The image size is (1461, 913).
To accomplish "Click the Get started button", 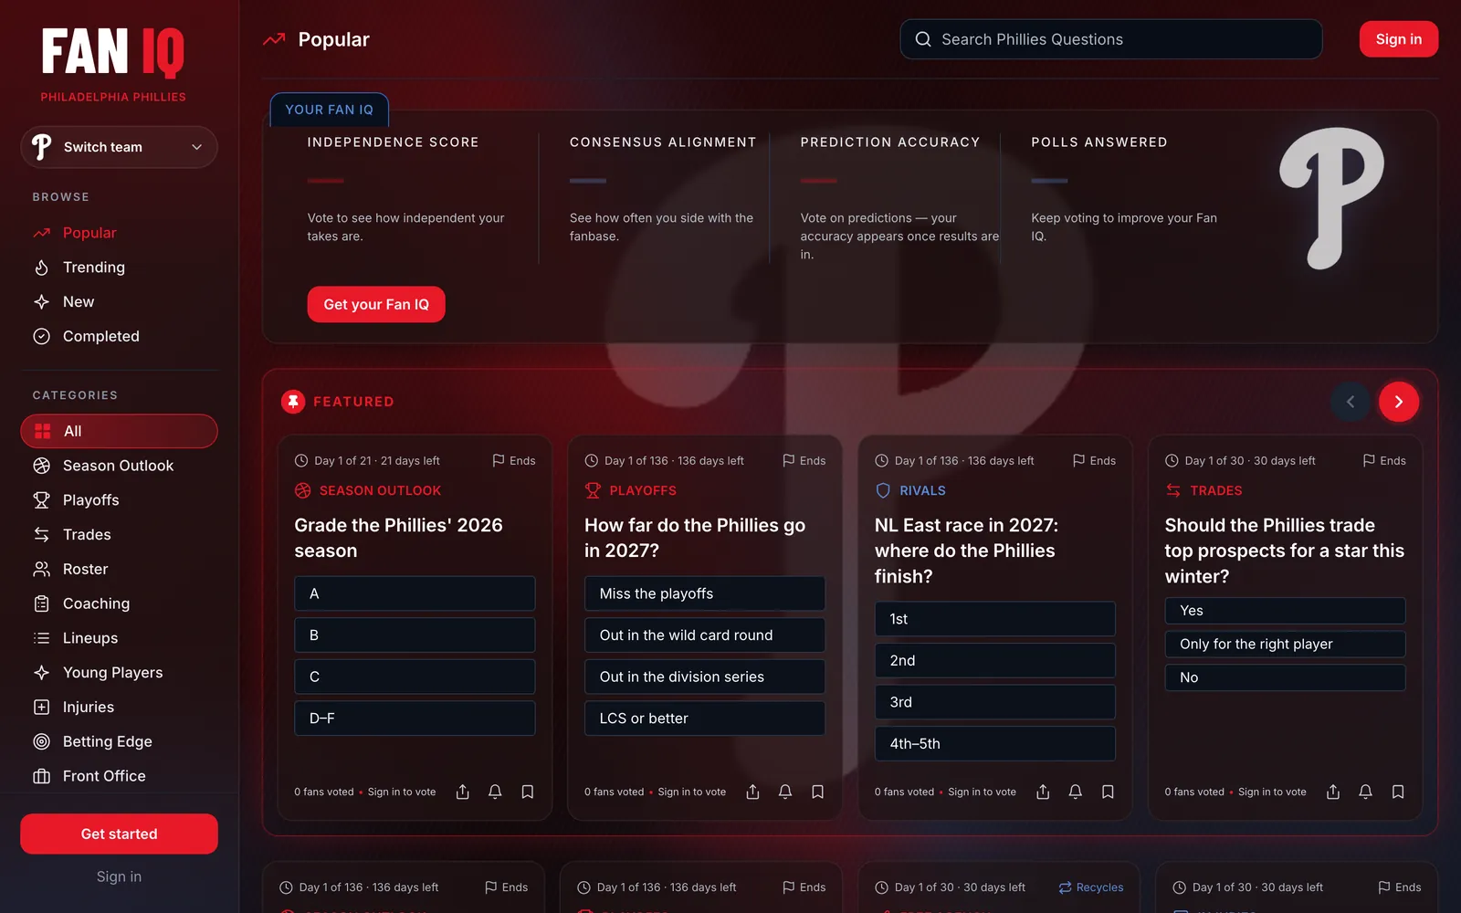I will point(119,834).
